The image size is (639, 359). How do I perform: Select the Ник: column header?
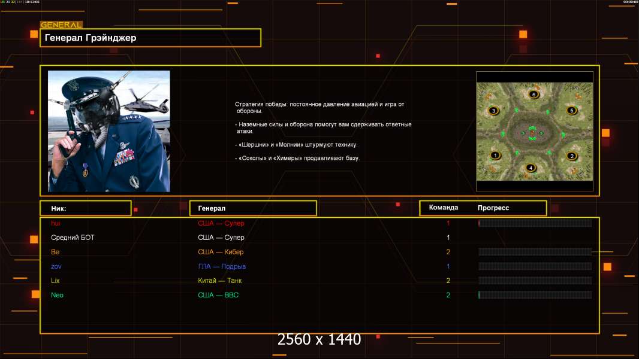click(x=85, y=208)
